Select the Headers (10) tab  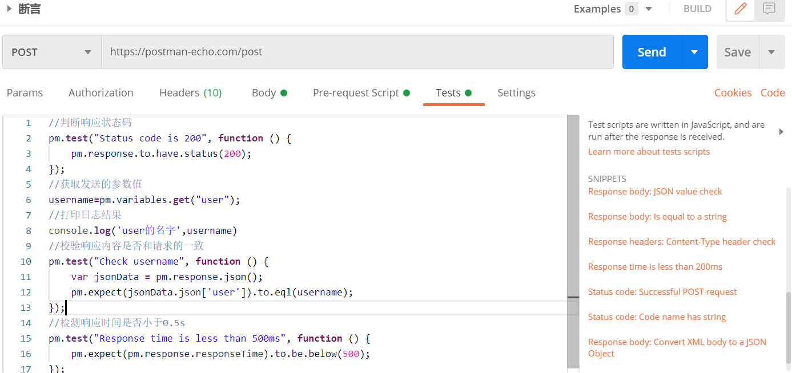tap(191, 93)
